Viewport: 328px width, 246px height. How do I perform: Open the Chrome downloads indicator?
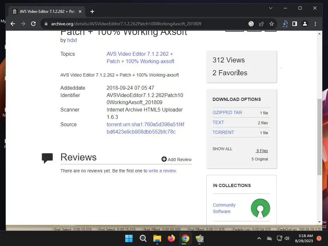[x=285, y=24]
